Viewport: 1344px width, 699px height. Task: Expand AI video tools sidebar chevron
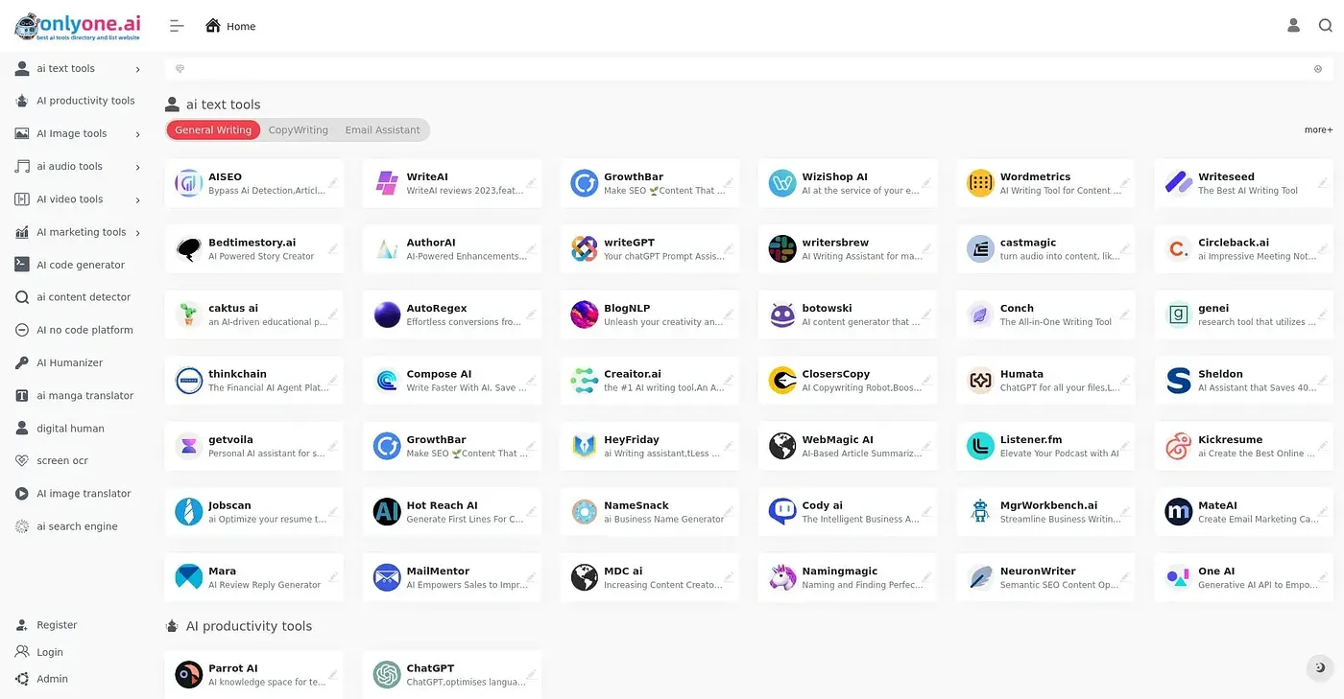coord(137,199)
